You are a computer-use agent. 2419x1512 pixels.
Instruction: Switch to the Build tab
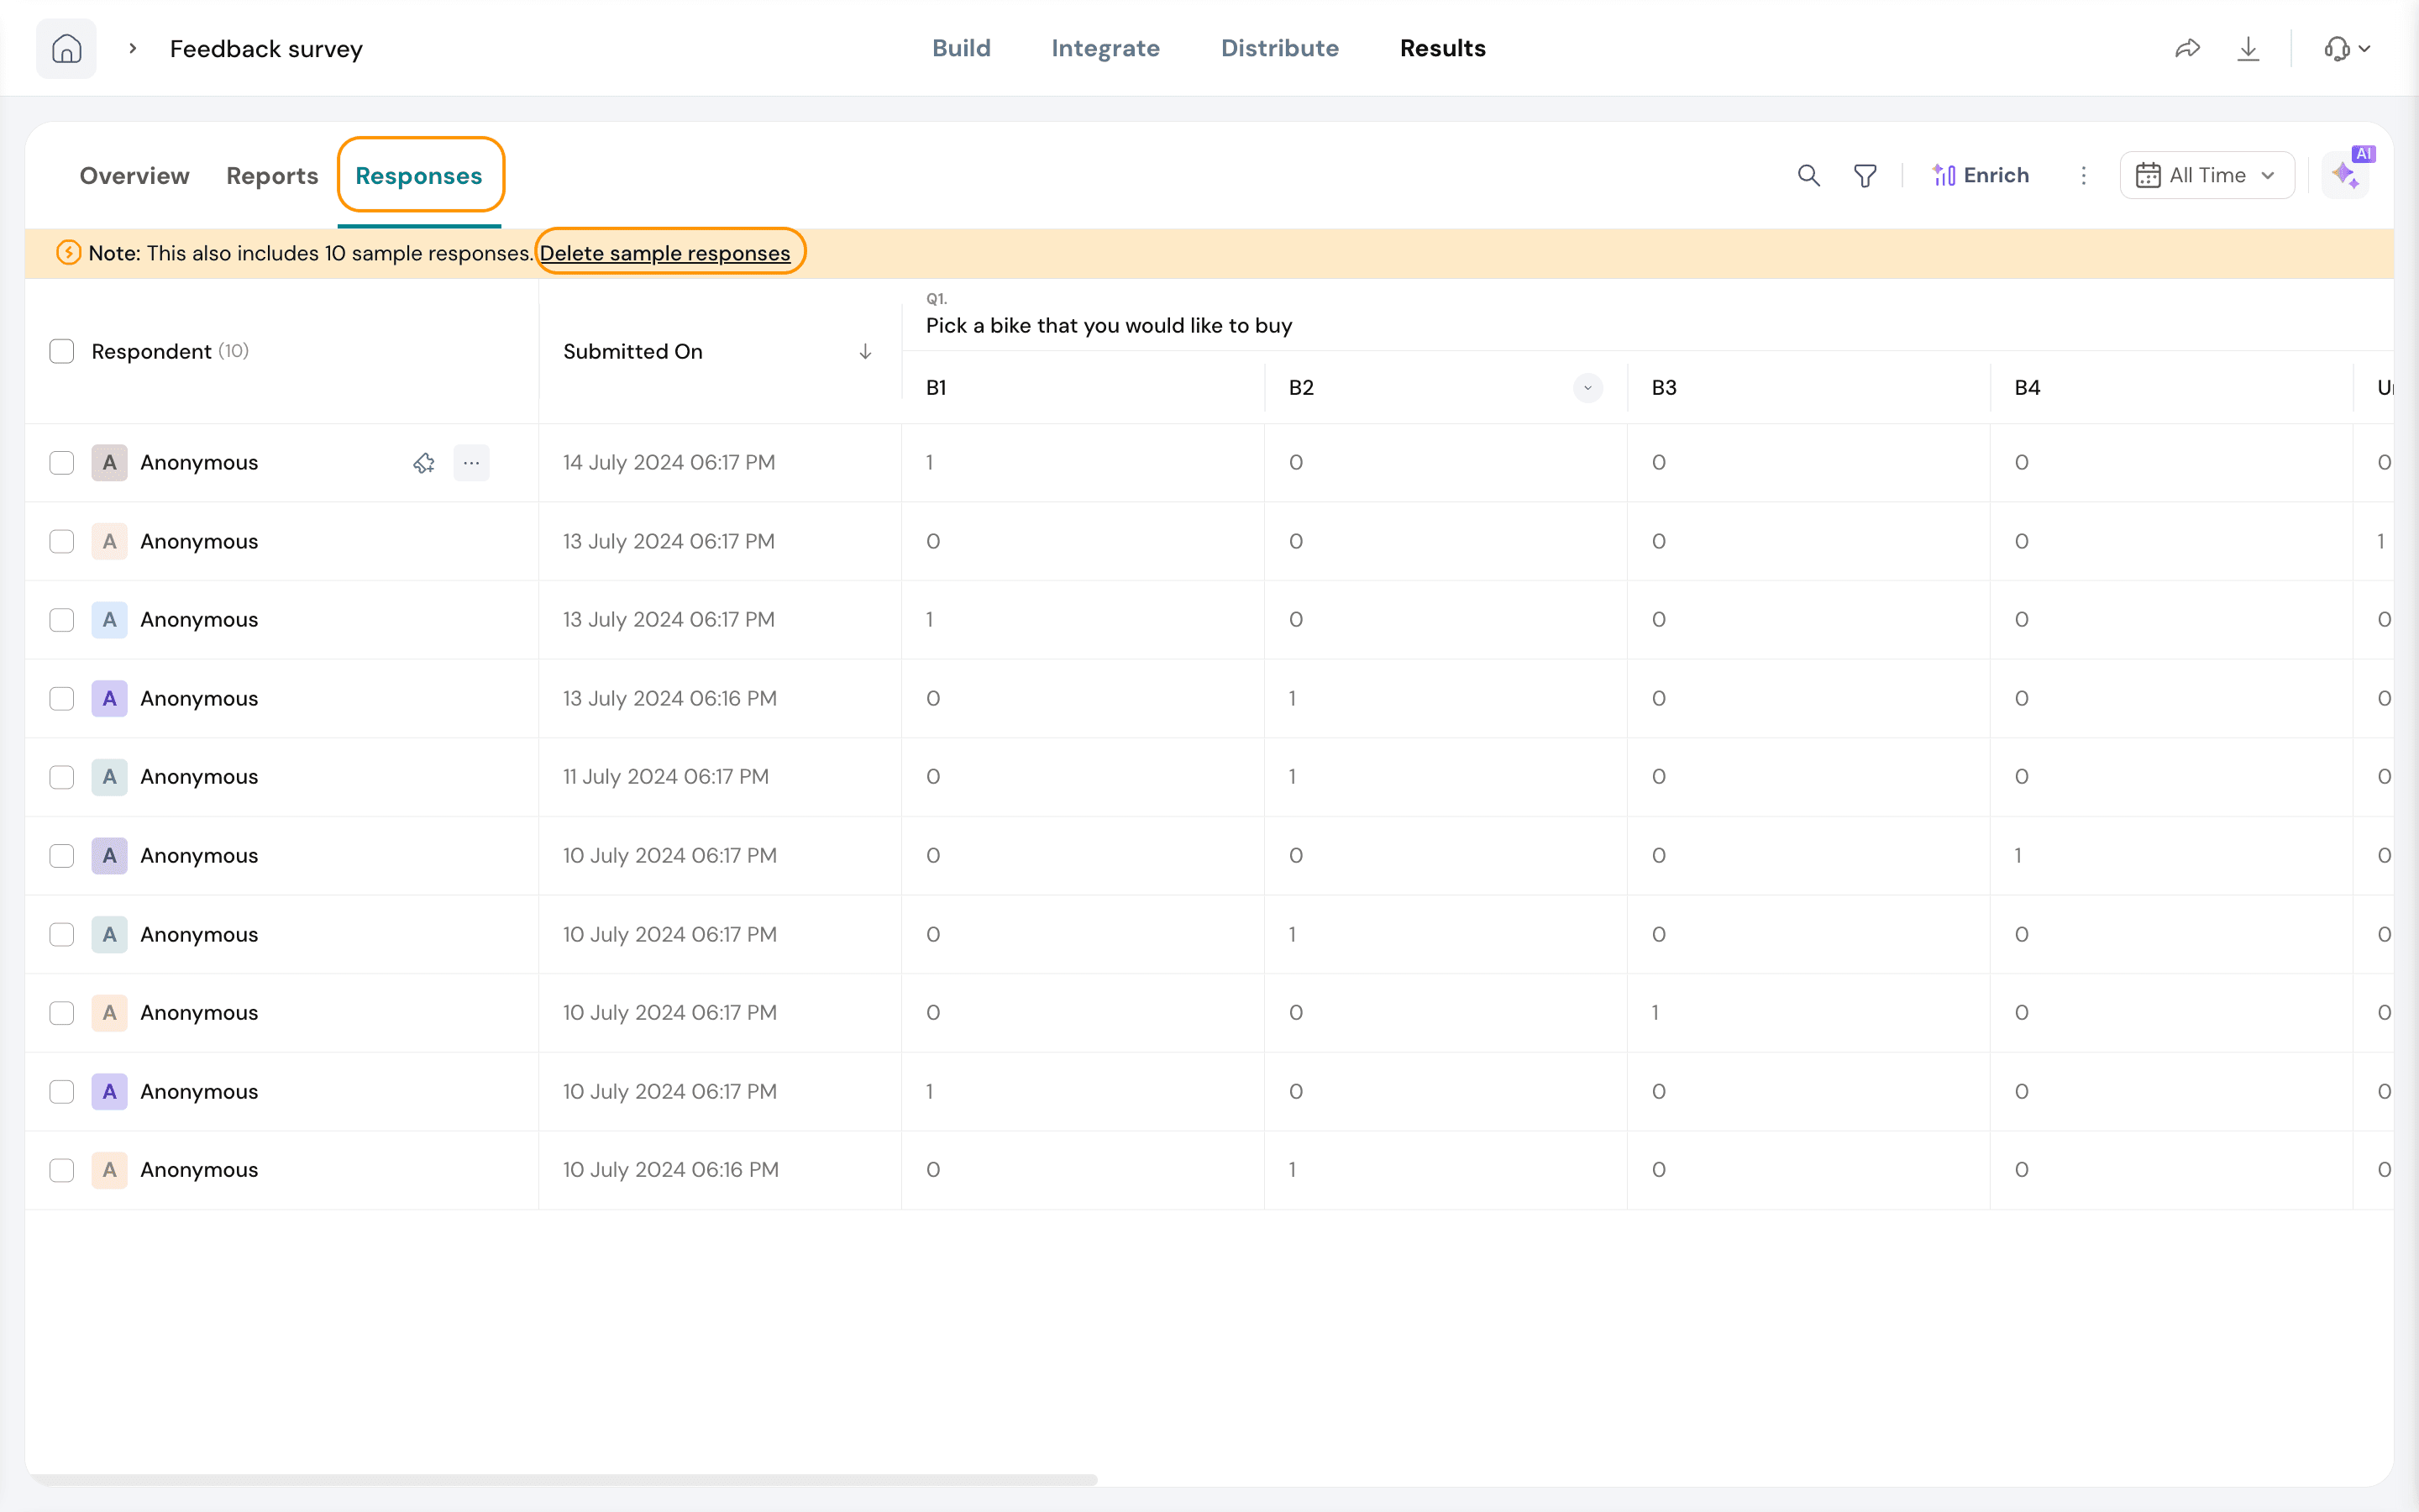point(962,48)
